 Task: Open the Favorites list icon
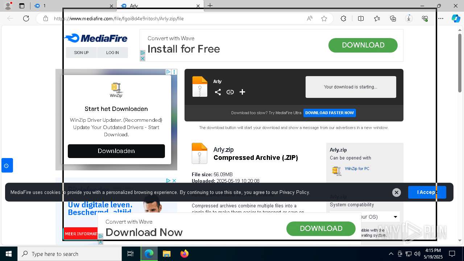(x=377, y=18)
